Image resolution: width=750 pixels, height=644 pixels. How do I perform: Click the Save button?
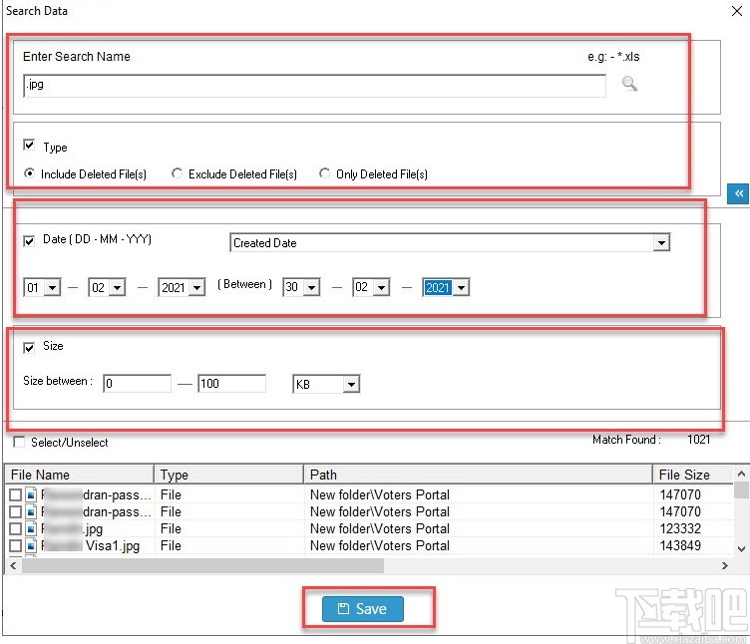coord(363,609)
